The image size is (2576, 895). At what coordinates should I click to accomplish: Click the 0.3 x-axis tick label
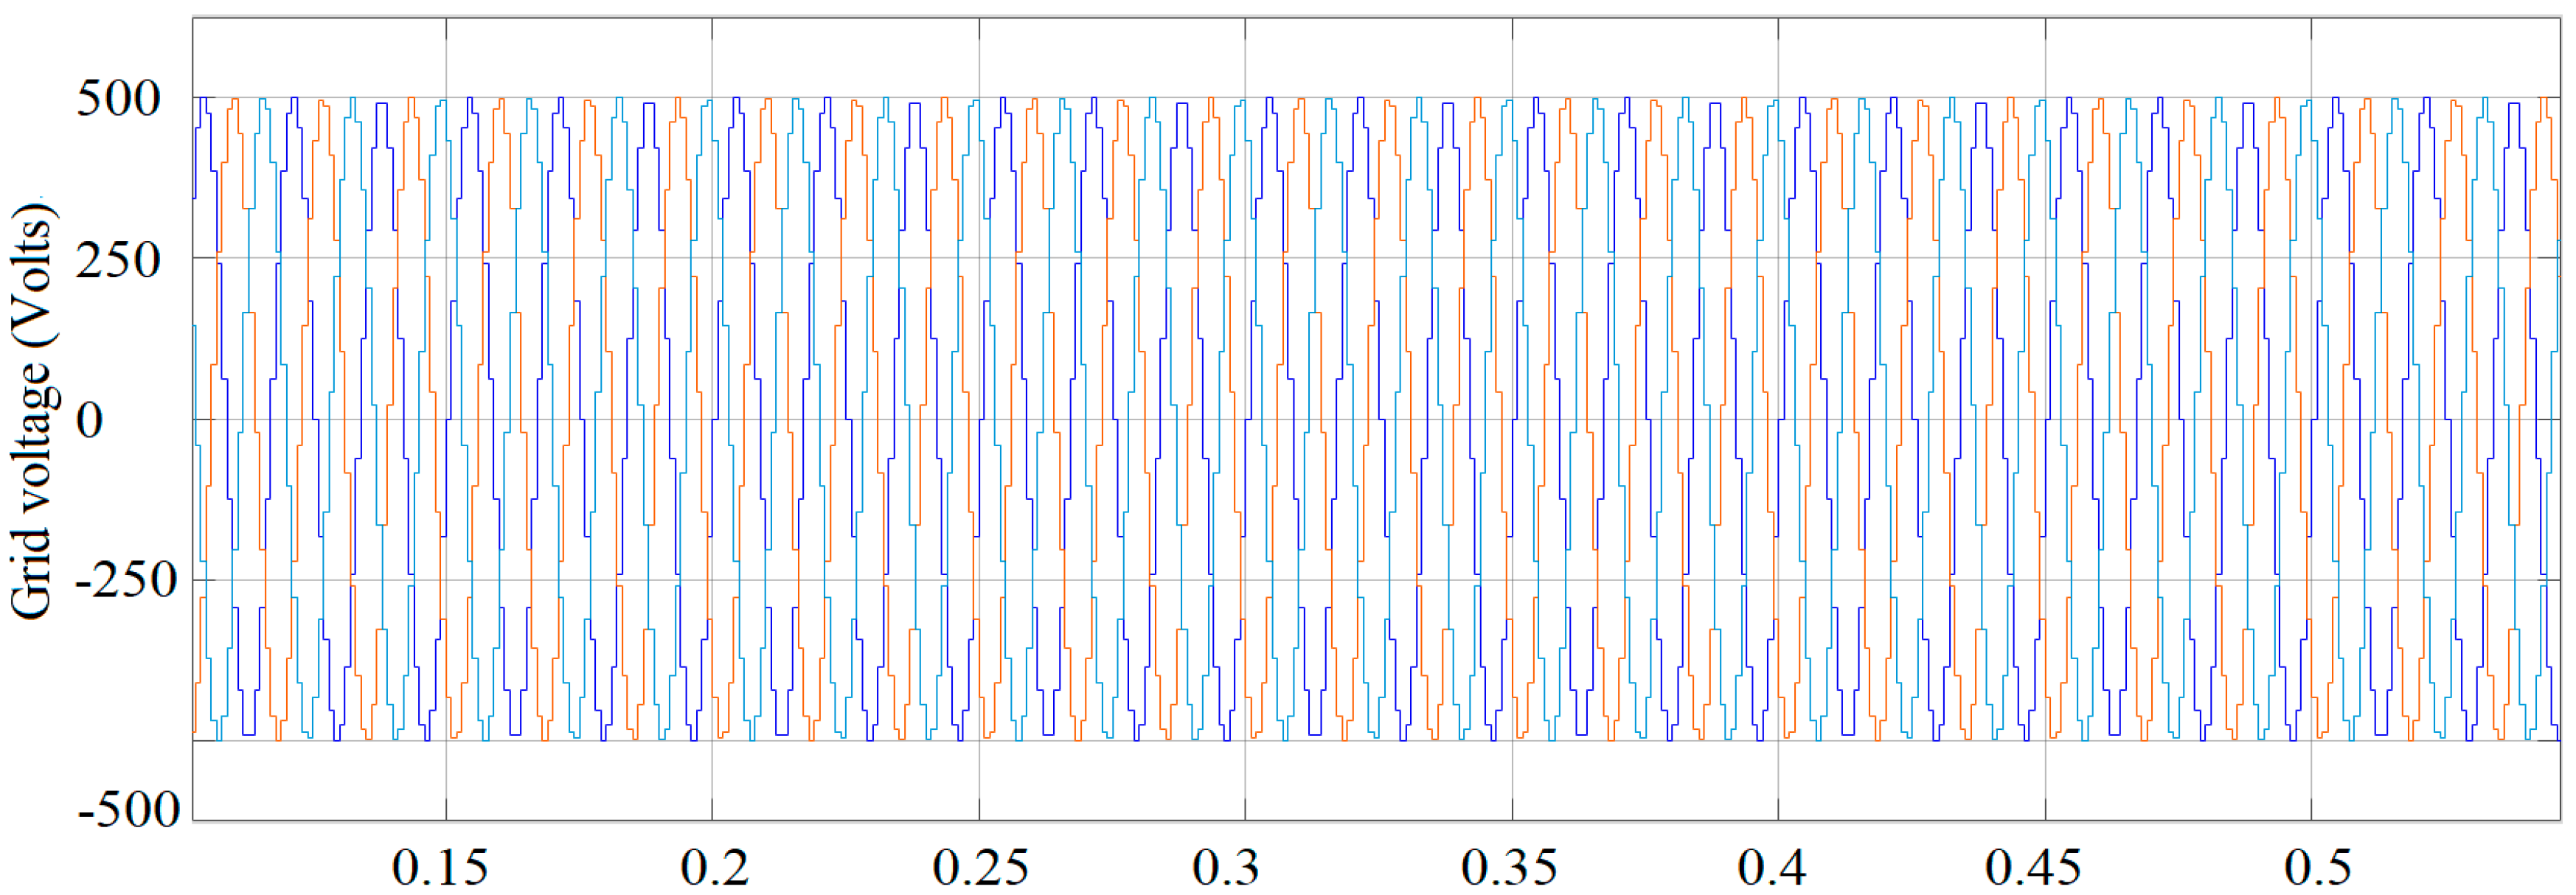[x=1226, y=868]
